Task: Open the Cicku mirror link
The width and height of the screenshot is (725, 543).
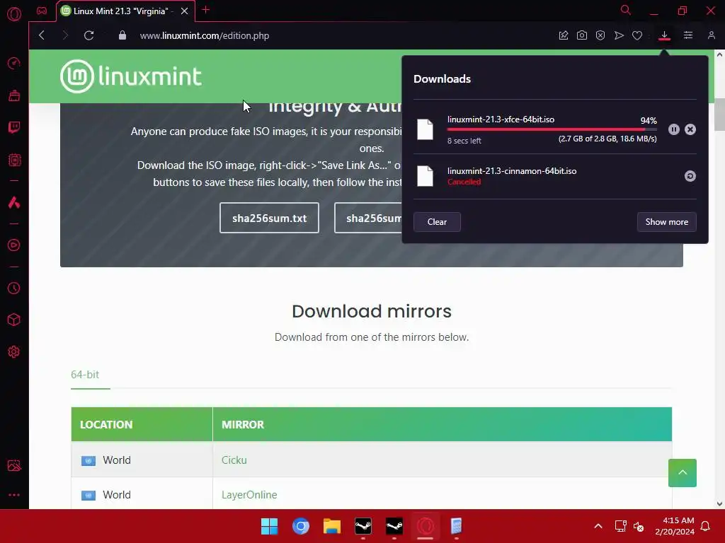Action: [234, 460]
